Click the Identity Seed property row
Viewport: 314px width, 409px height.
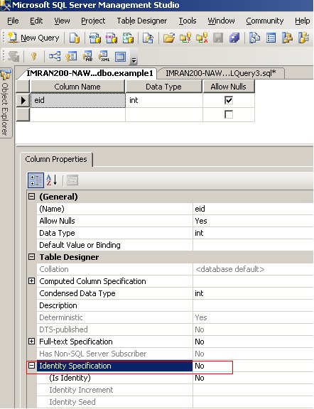click(x=175, y=402)
